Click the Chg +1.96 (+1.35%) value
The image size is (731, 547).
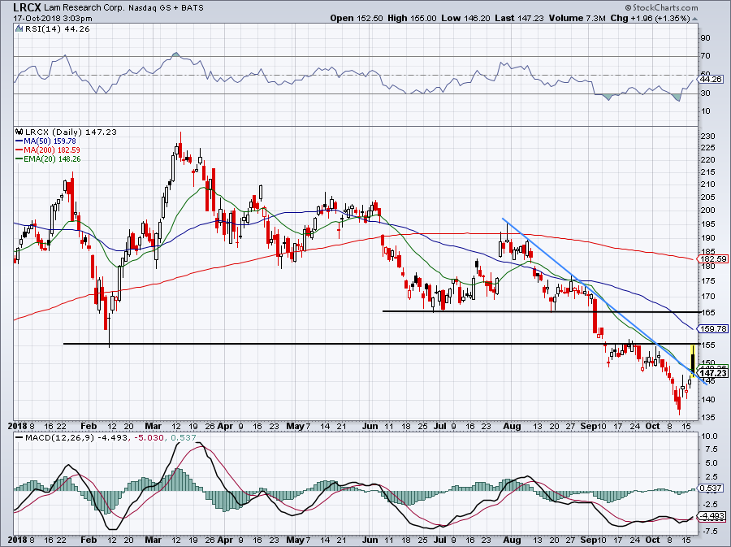[650, 18]
